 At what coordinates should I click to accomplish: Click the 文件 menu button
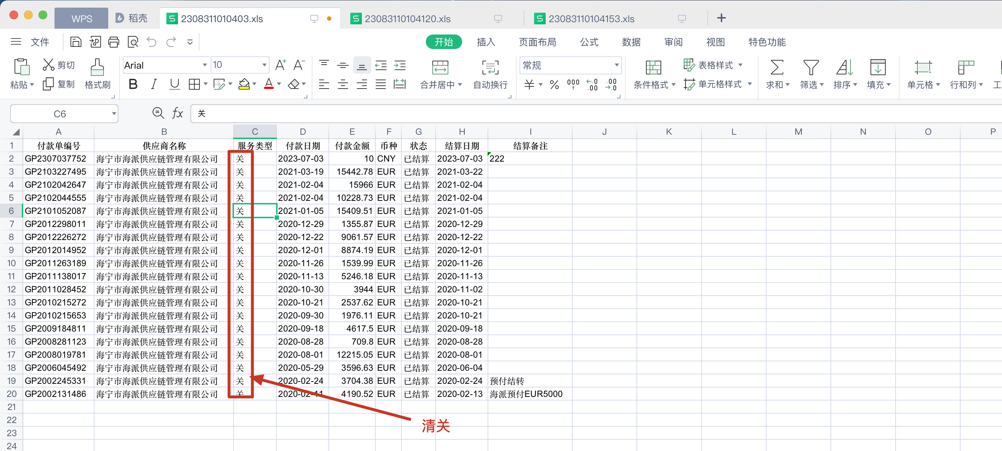40,42
